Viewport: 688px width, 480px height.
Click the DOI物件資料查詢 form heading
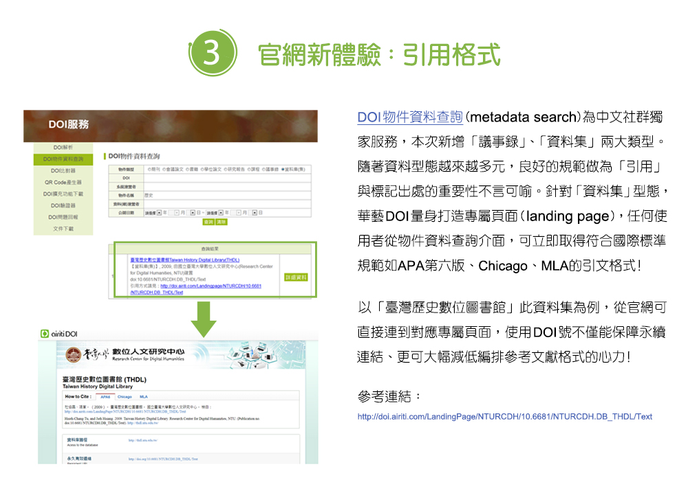134,157
